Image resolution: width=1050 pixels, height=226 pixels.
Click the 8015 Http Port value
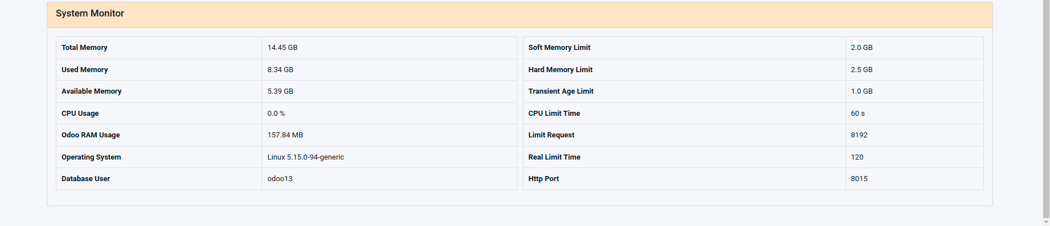[x=859, y=179]
